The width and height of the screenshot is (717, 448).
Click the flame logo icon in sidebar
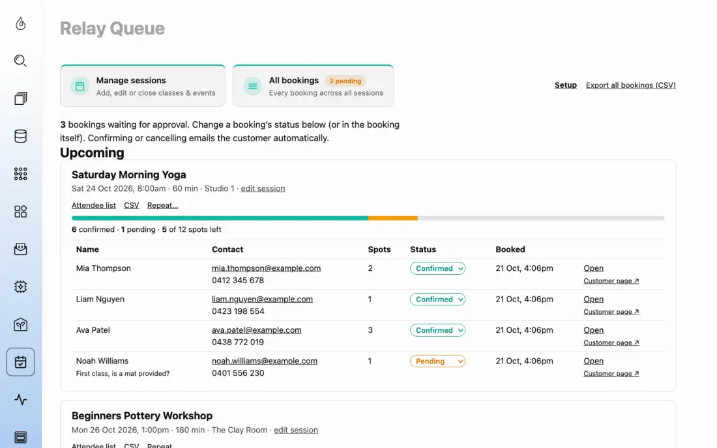[21, 23]
